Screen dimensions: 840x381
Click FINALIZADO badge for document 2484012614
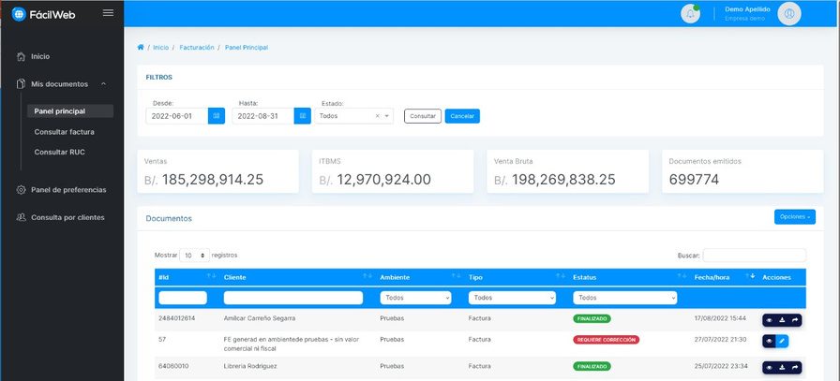pos(592,318)
